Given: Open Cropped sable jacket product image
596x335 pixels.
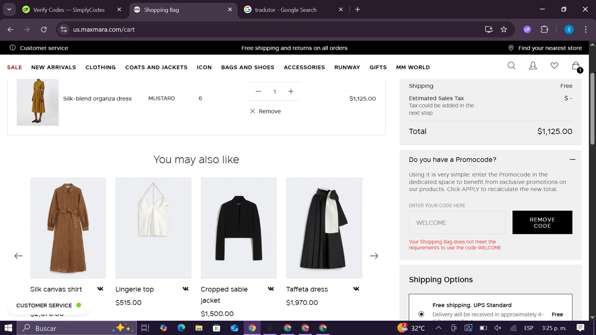Looking at the screenshot, I should pyautogui.click(x=239, y=228).
